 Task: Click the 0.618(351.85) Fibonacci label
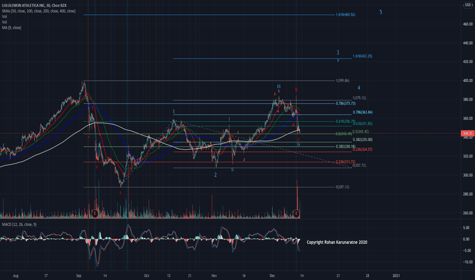click(x=362, y=124)
